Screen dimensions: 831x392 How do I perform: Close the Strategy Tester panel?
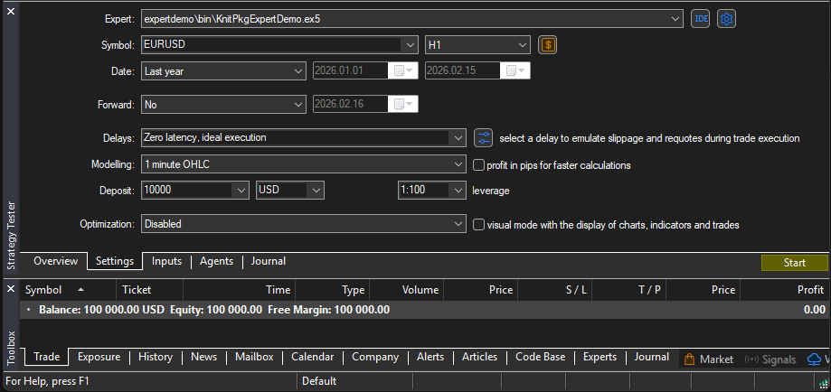coord(11,11)
